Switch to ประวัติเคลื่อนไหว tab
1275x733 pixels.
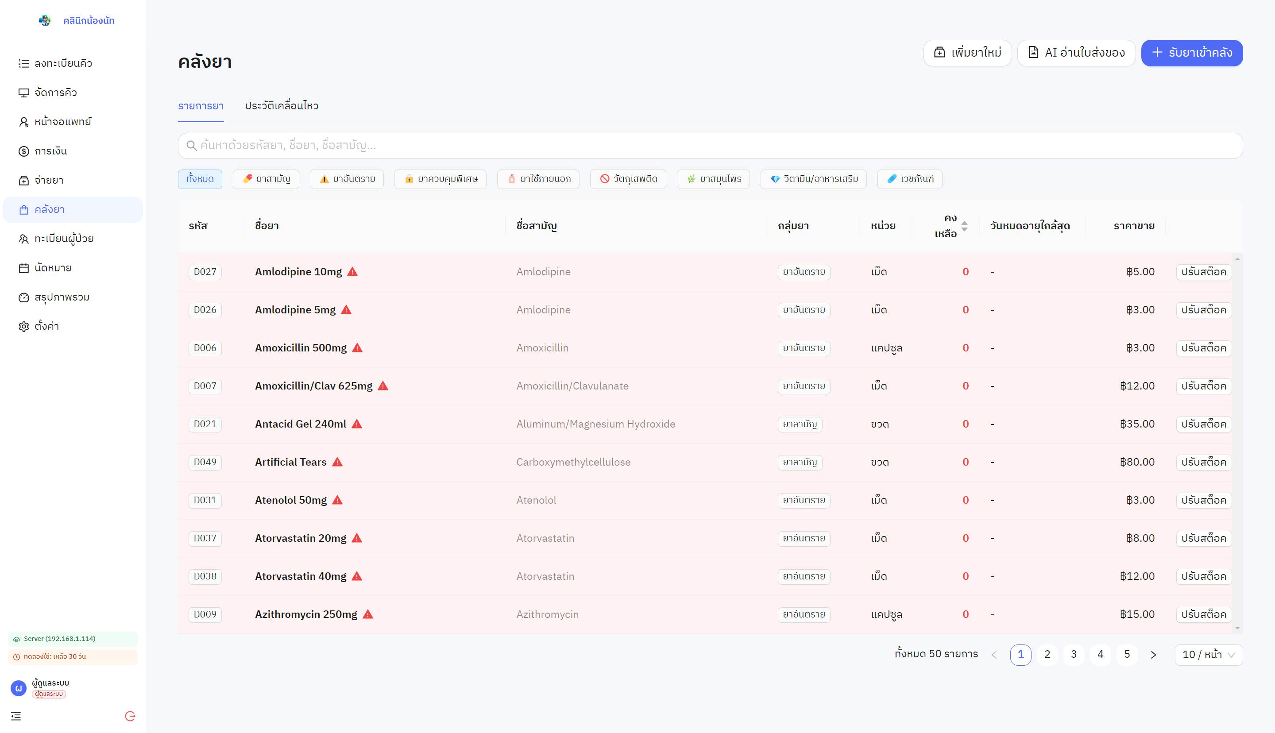[x=282, y=106]
